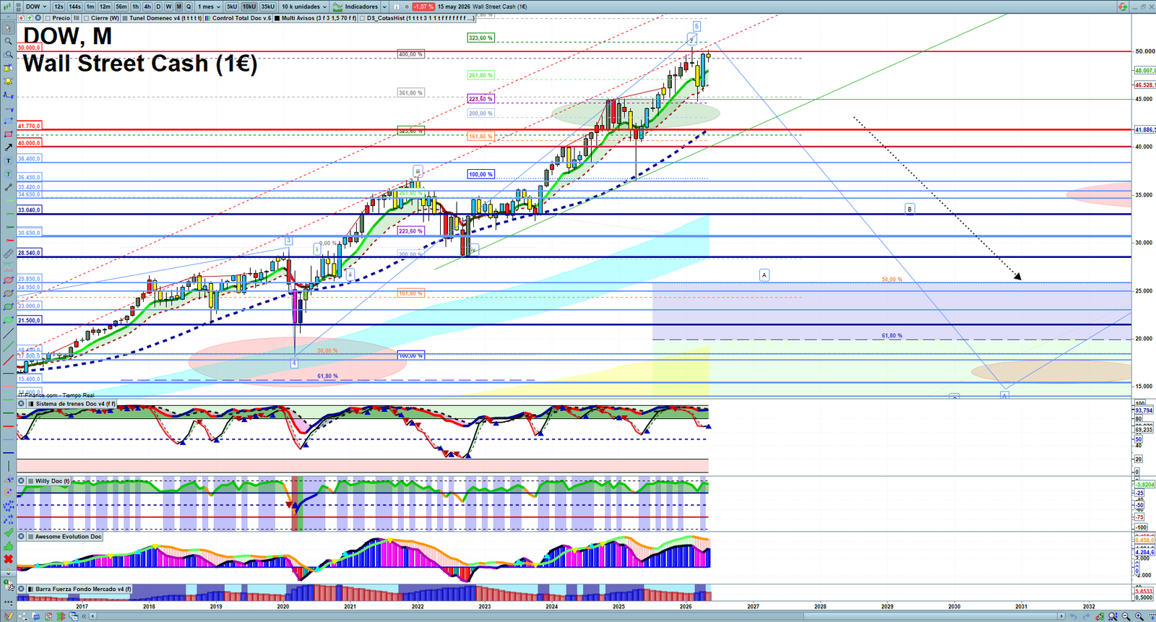Click the red add-panel icon

(x=21, y=18)
